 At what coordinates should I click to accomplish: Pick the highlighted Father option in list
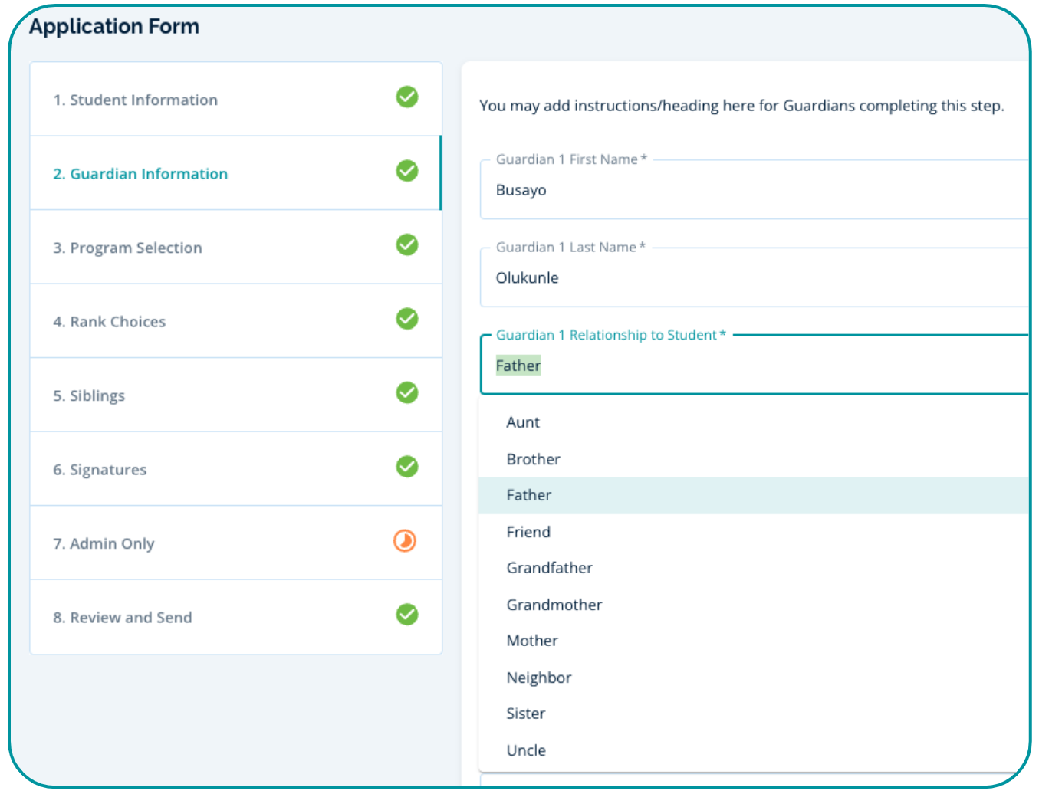click(529, 495)
